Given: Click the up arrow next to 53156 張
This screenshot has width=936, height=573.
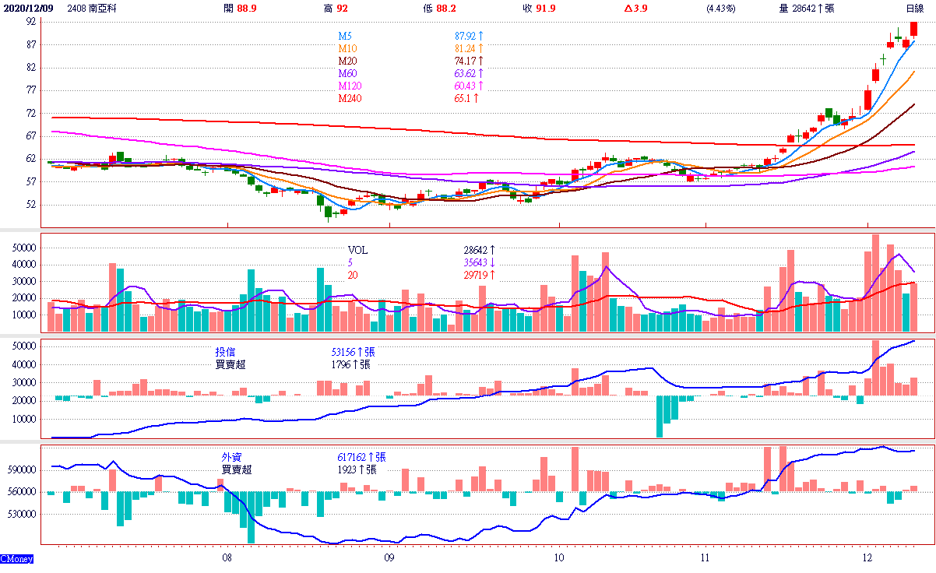Looking at the screenshot, I should [x=371, y=352].
